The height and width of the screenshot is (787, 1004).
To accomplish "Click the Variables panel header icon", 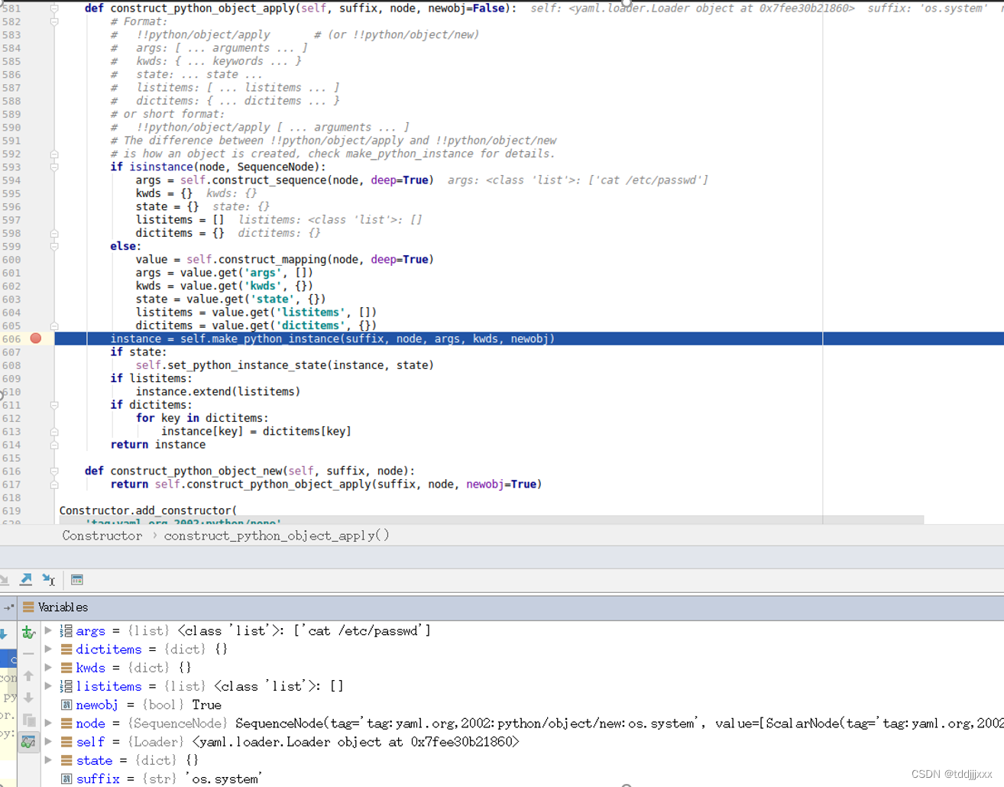I will [x=28, y=607].
